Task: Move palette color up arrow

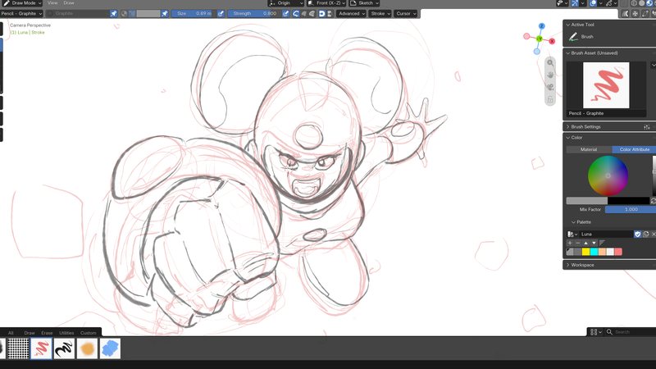Action: 585,243
